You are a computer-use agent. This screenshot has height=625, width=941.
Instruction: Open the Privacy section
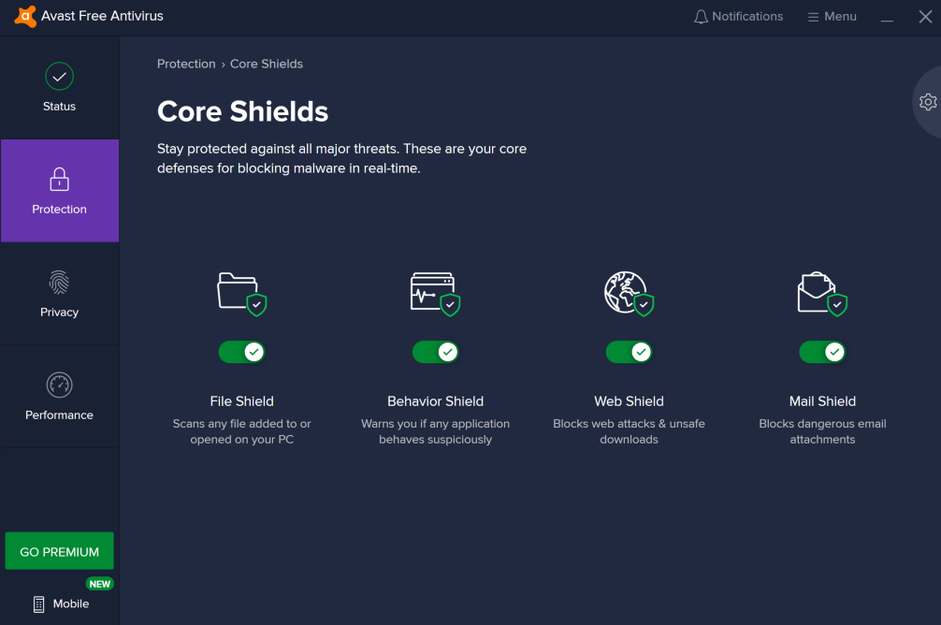[x=59, y=294]
